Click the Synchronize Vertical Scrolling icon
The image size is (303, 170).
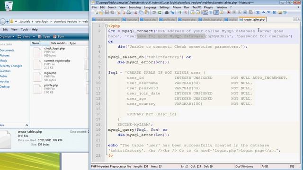[x=193, y=13]
